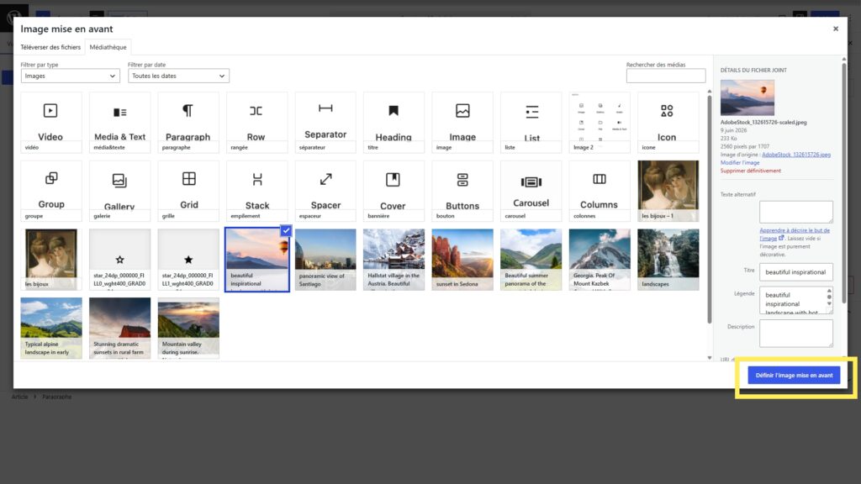Select the Columns icon thumbnail
Viewport: 861px width, 484px height.
click(x=600, y=191)
